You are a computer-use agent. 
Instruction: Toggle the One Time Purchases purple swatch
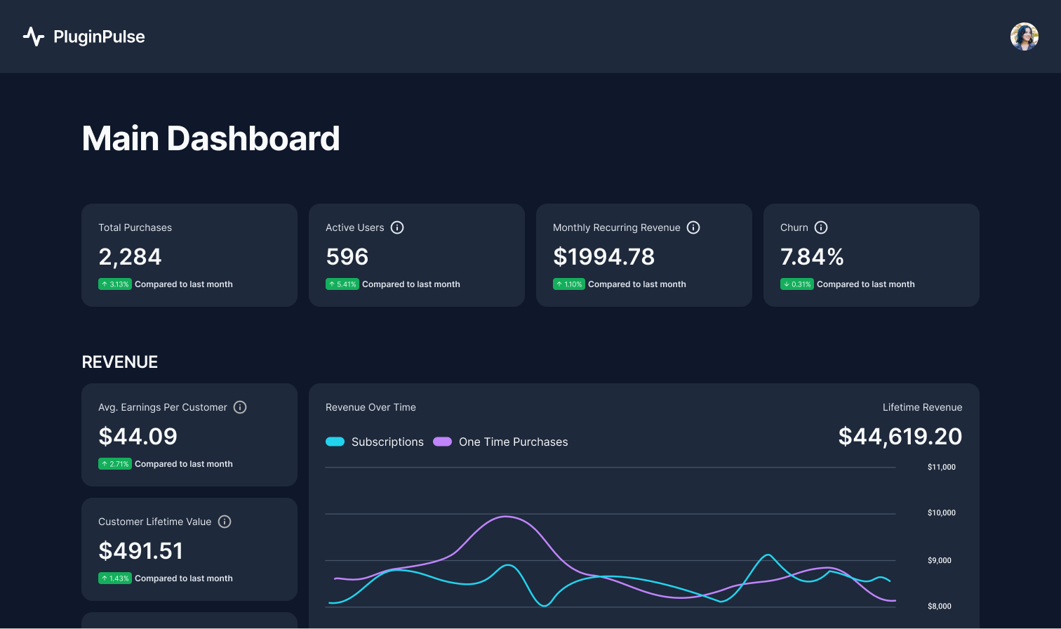click(442, 442)
